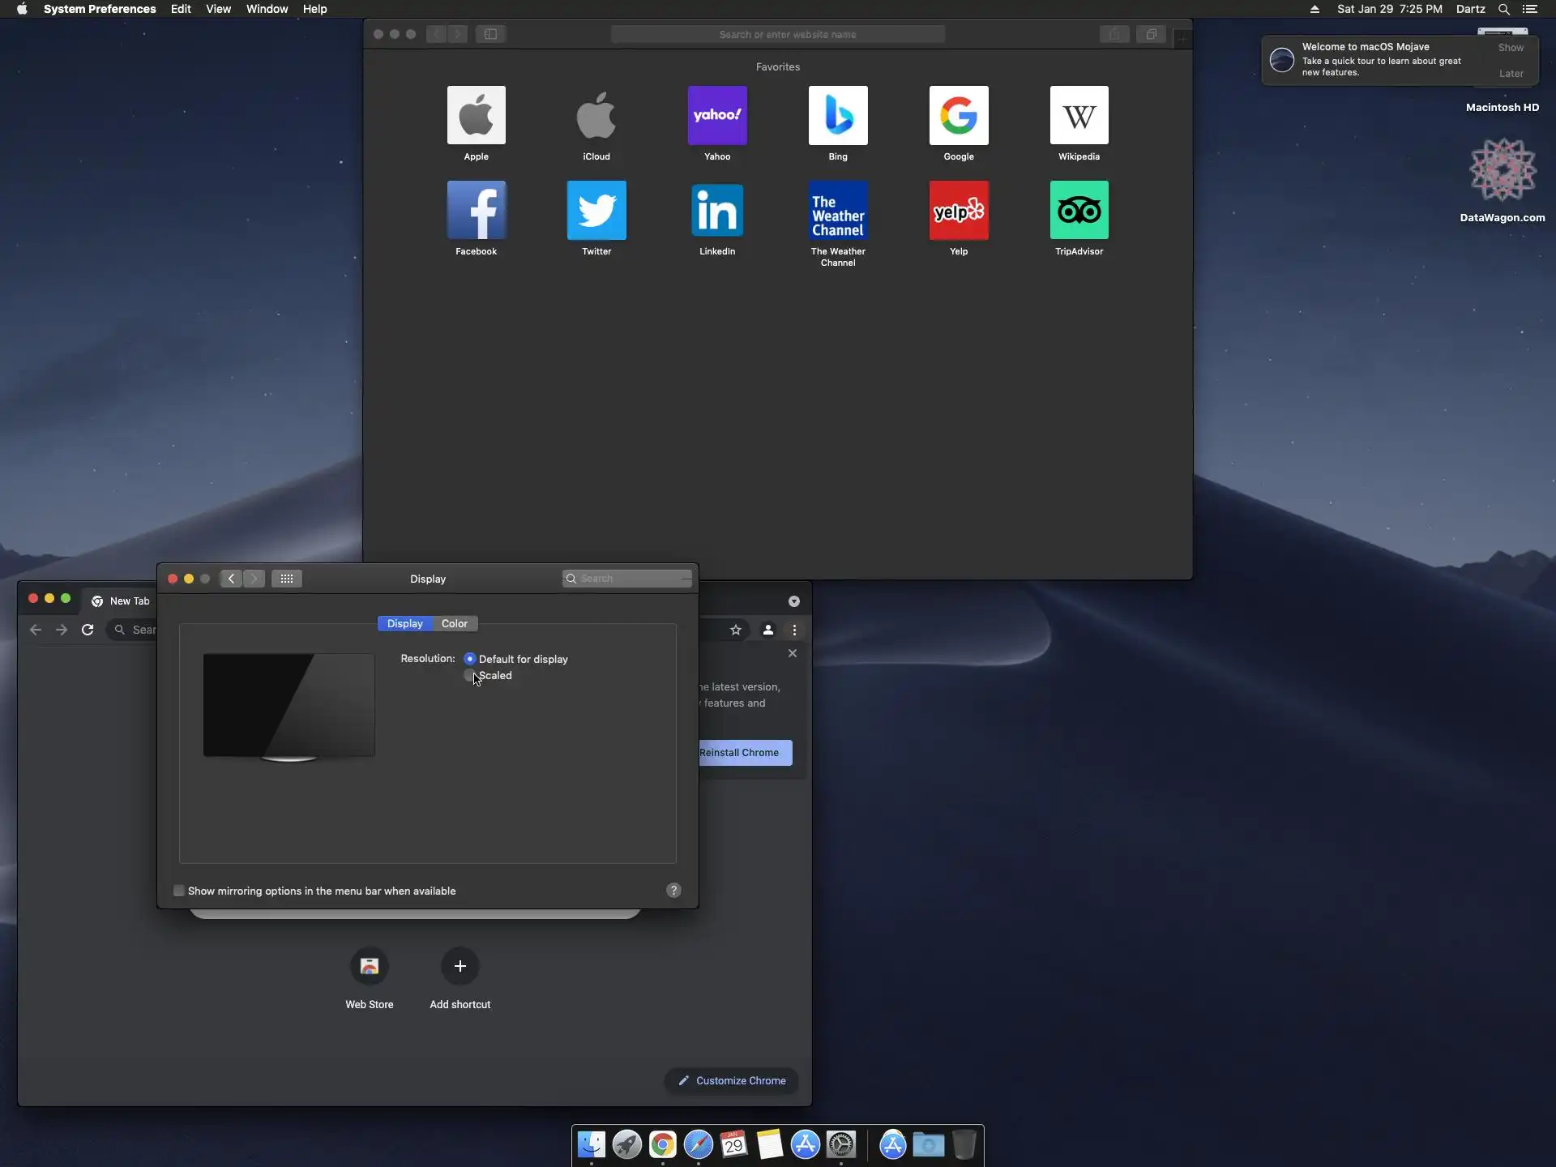The width and height of the screenshot is (1556, 1167).
Task: Click the Chrome profile avatar icon
Action: coord(767,630)
